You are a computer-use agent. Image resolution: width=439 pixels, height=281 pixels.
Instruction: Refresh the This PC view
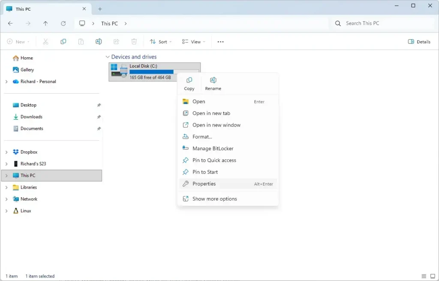click(63, 24)
